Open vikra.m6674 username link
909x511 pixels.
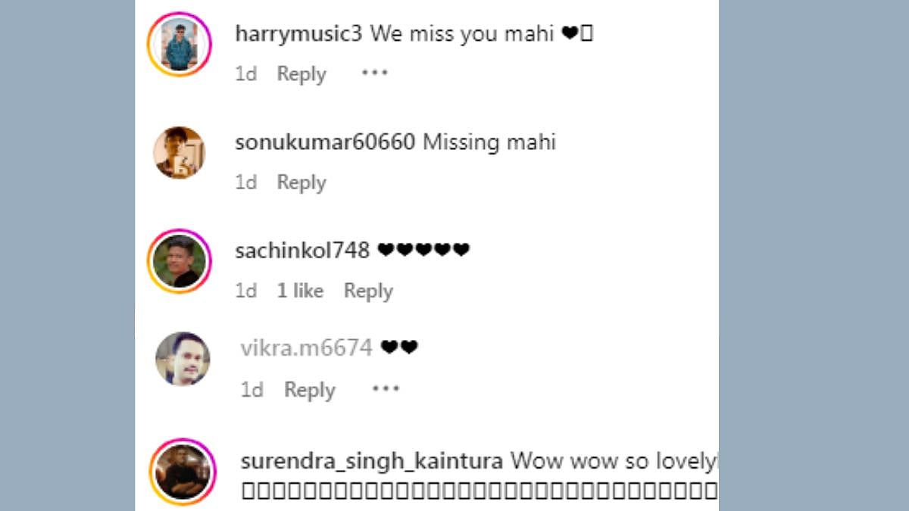(307, 348)
